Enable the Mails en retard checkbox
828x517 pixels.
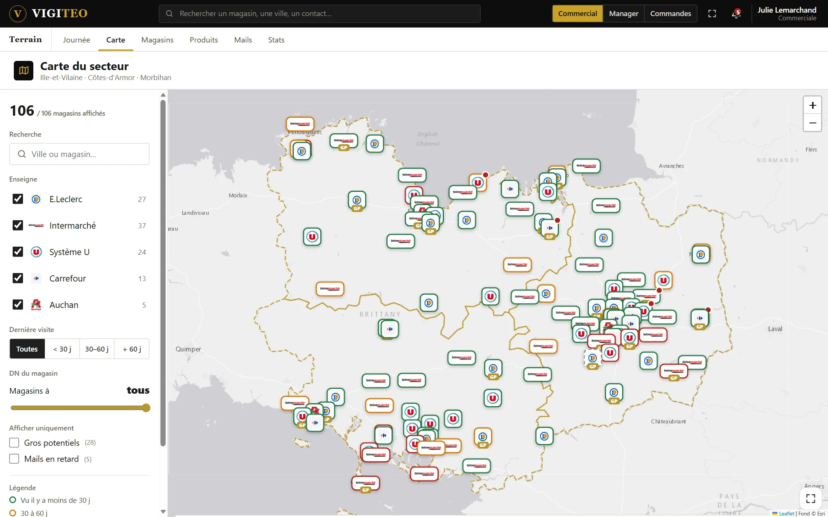click(x=14, y=459)
